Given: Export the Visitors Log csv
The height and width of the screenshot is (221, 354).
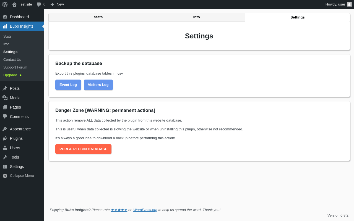Looking at the screenshot, I should point(98,85).
